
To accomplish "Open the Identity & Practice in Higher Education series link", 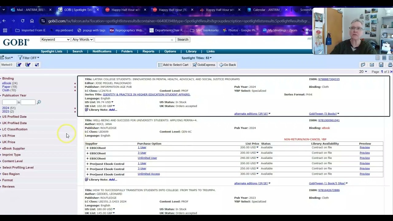I will point(146,95).
